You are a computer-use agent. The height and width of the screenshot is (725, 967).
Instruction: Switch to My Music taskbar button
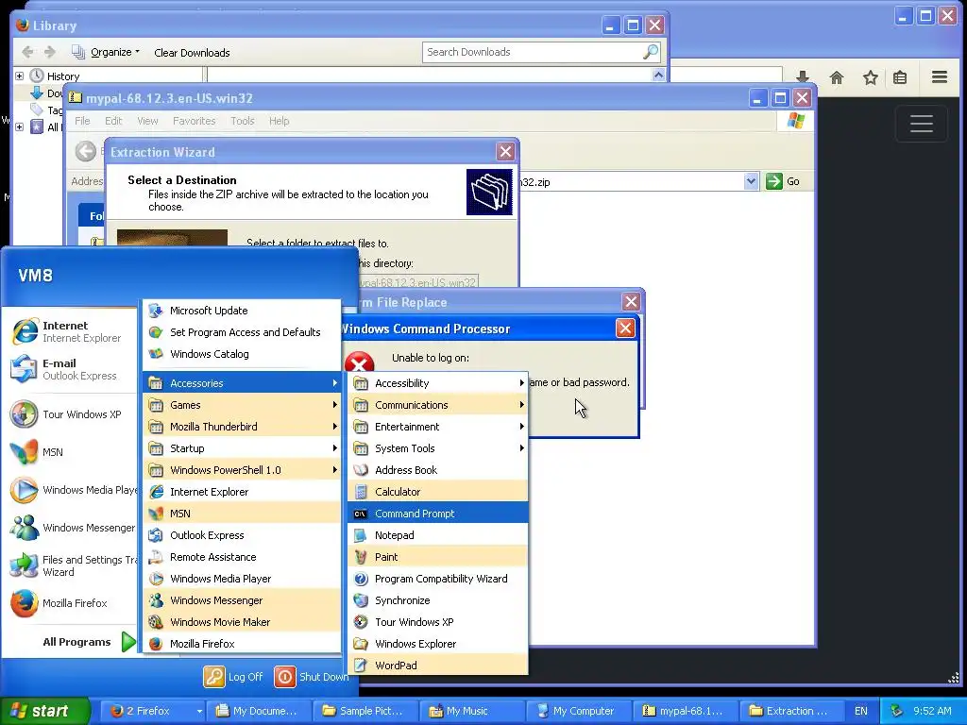(472, 711)
